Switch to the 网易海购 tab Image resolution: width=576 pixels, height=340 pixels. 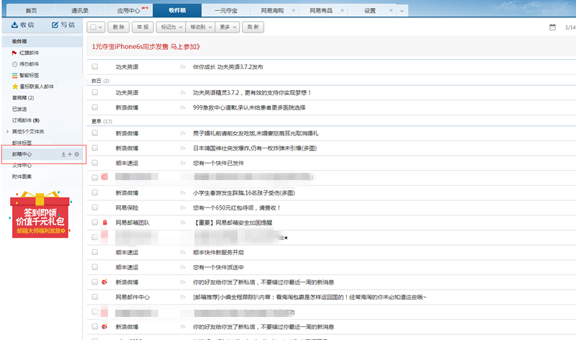point(272,11)
